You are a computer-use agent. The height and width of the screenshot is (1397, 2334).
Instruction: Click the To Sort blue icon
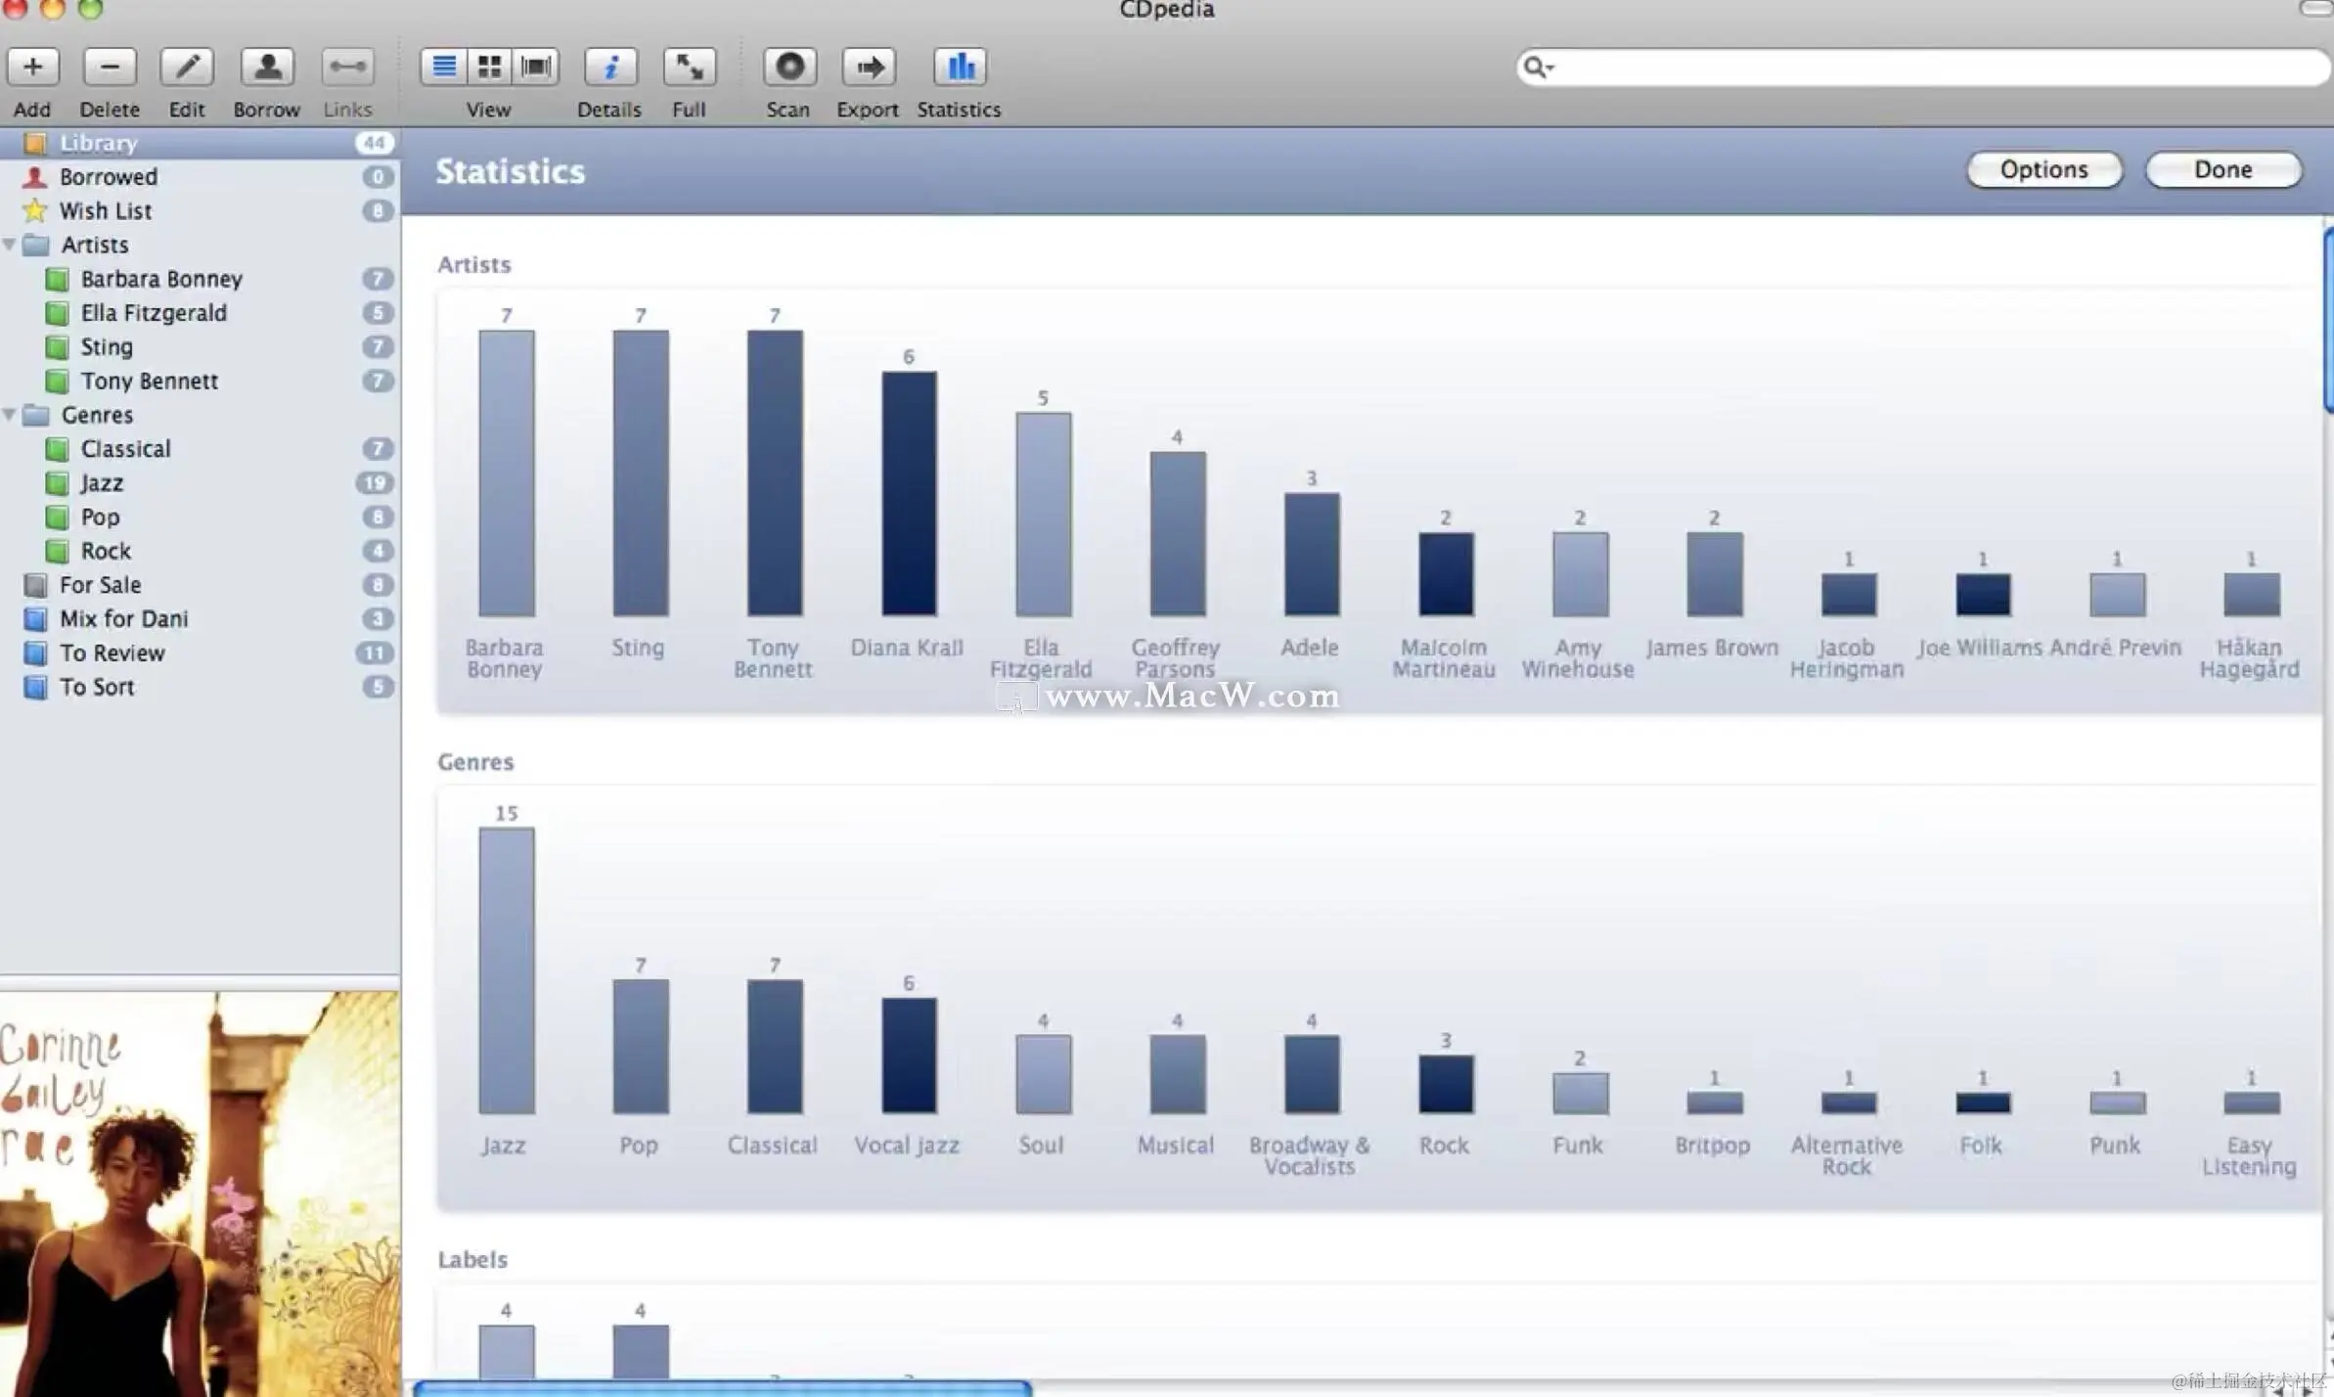(35, 688)
